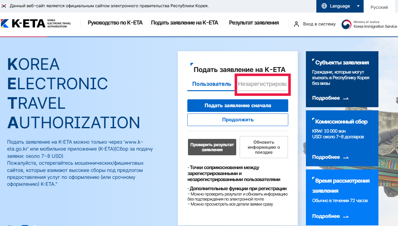This screenshot has width=398, height=226.
Task: Click the K-ETA logo in header
Action: [x=36, y=23]
